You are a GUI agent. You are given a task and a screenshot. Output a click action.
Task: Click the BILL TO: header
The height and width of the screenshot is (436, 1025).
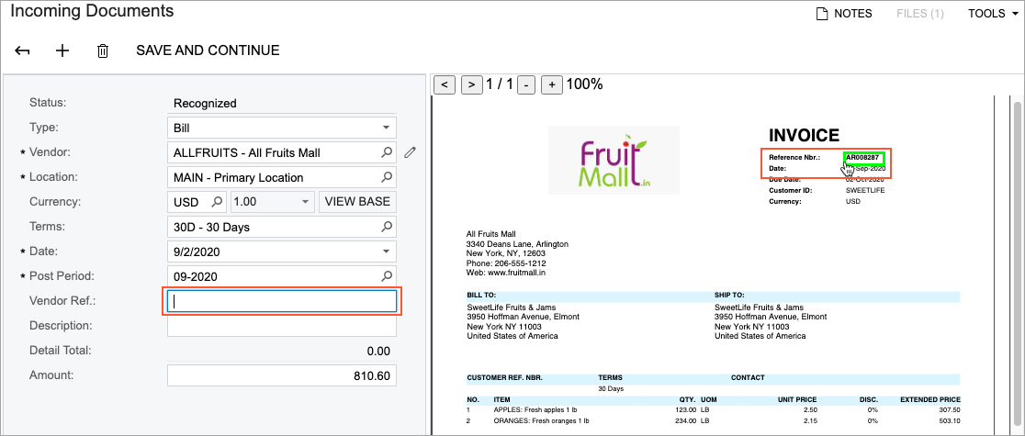[481, 295]
